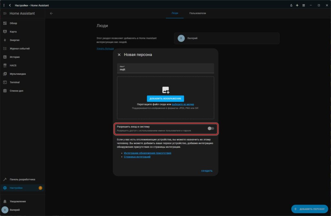This screenshot has width=331, height=216.
Task: Open the HACS icon in sidebar
Action: tap(5, 65)
